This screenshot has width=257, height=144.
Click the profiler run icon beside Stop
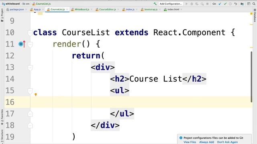tap(202, 4)
